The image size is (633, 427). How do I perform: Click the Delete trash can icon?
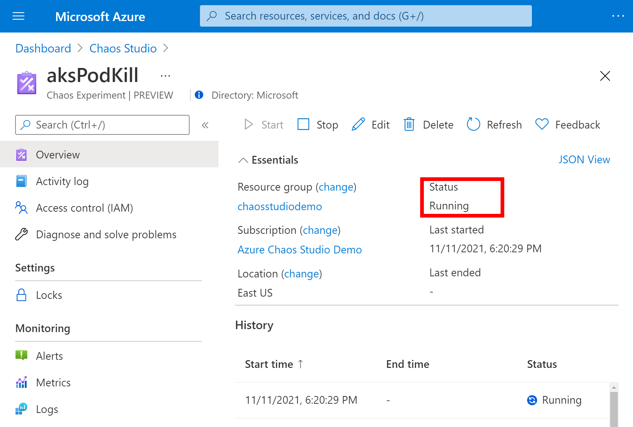(409, 124)
